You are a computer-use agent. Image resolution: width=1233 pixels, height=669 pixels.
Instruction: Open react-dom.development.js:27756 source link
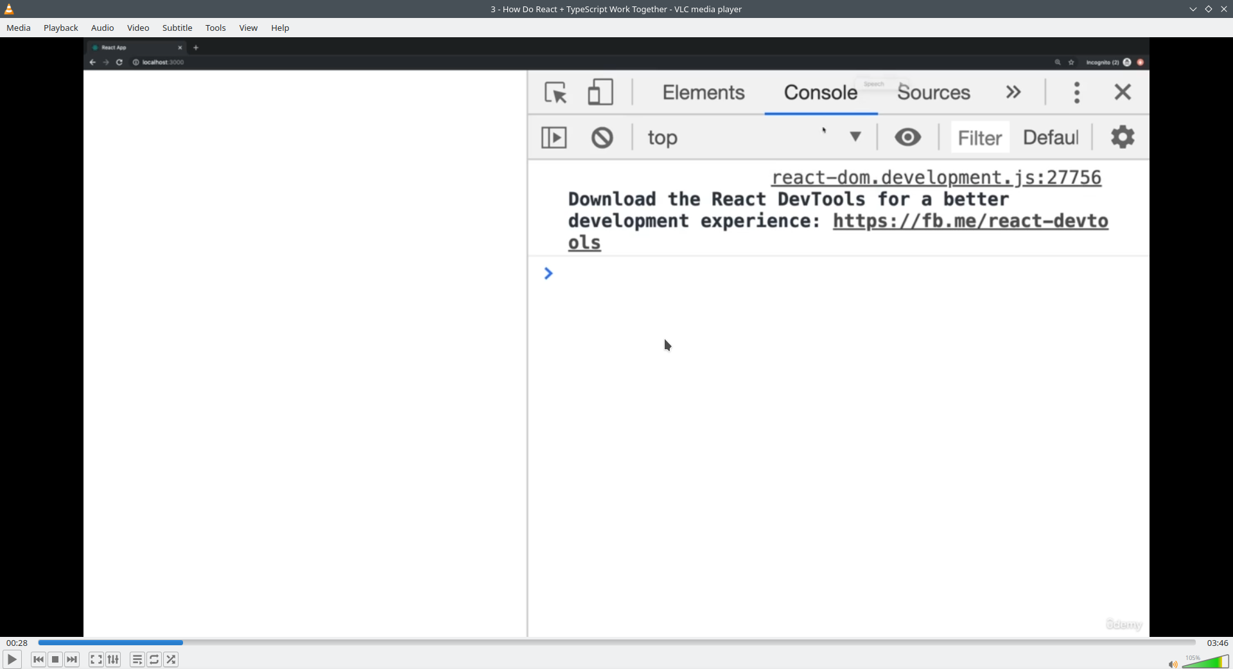coord(936,177)
